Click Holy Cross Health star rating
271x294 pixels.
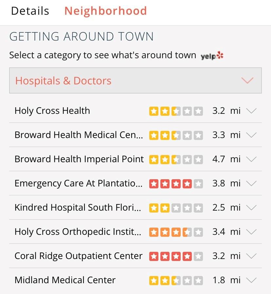tap(176, 111)
